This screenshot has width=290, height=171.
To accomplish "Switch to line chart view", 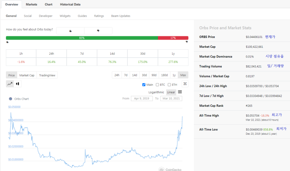I will click(x=10, y=84).
